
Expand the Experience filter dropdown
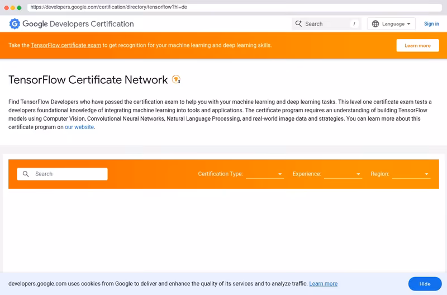click(x=343, y=174)
